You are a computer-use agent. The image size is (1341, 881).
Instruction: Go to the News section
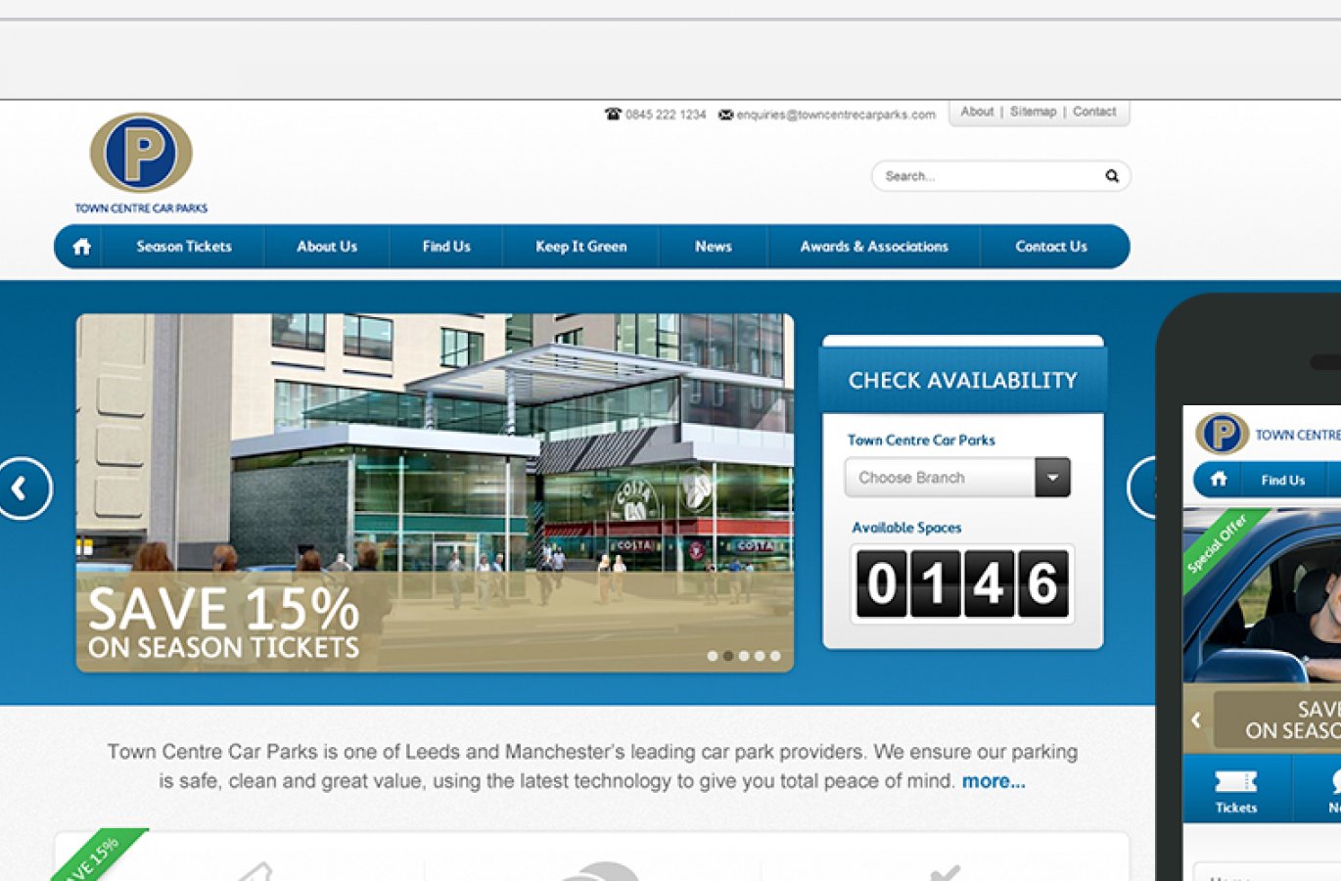click(714, 247)
